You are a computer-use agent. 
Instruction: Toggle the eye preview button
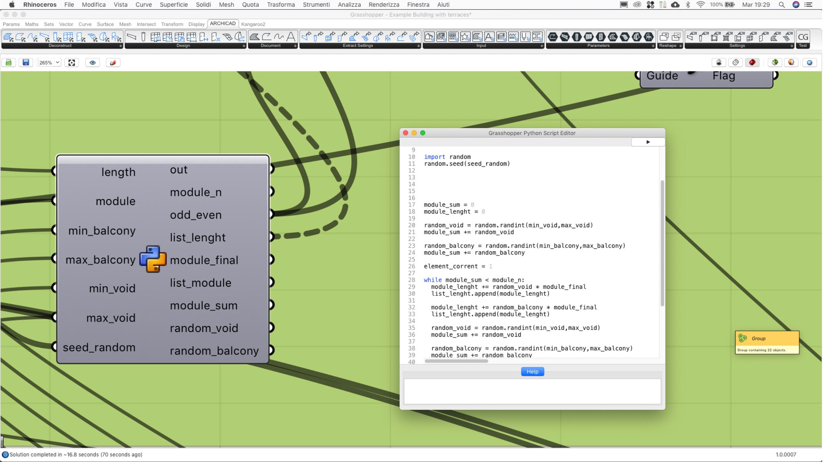(x=93, y=63)
